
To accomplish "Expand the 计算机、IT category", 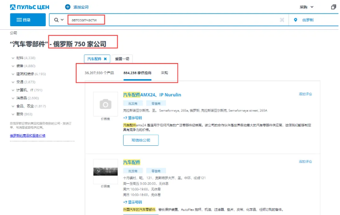I will click(x=27, y=90).
